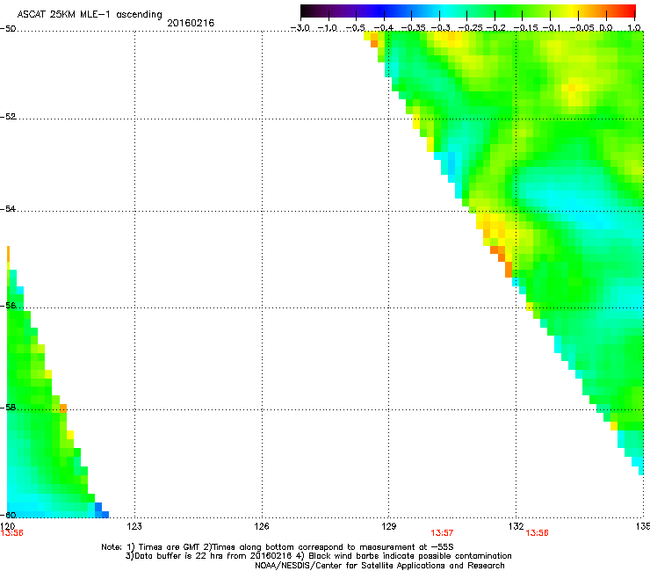Viewport: 650px width, 571px height.
Task: Click the 0.0 color scale label
Action: pyautogui.click(x=606, y=28)
